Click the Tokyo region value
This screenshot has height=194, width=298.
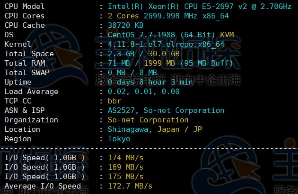tap(119, 139)
